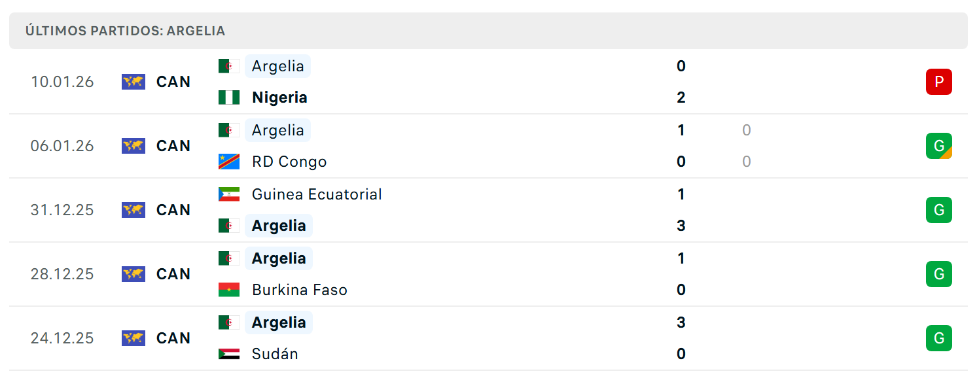Click the Burkina Faso flag icon

point(229,290)
